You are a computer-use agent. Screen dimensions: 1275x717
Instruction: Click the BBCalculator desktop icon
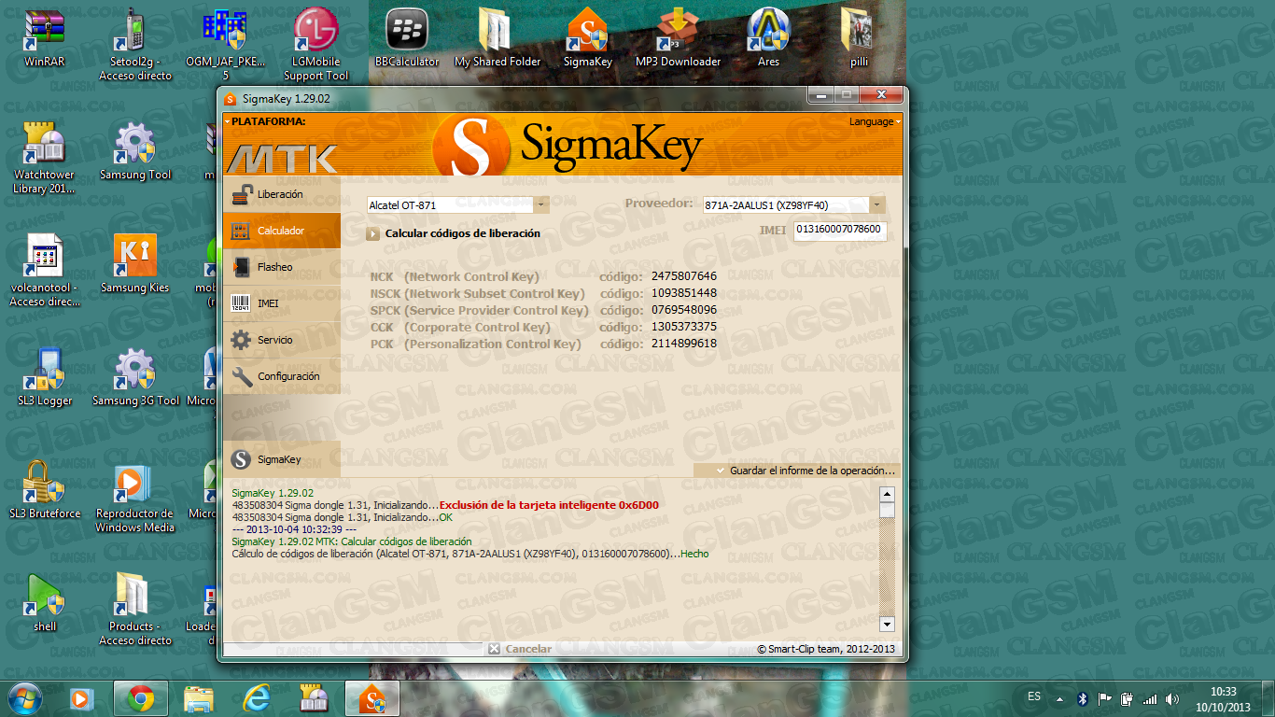(x=407, y=39)
